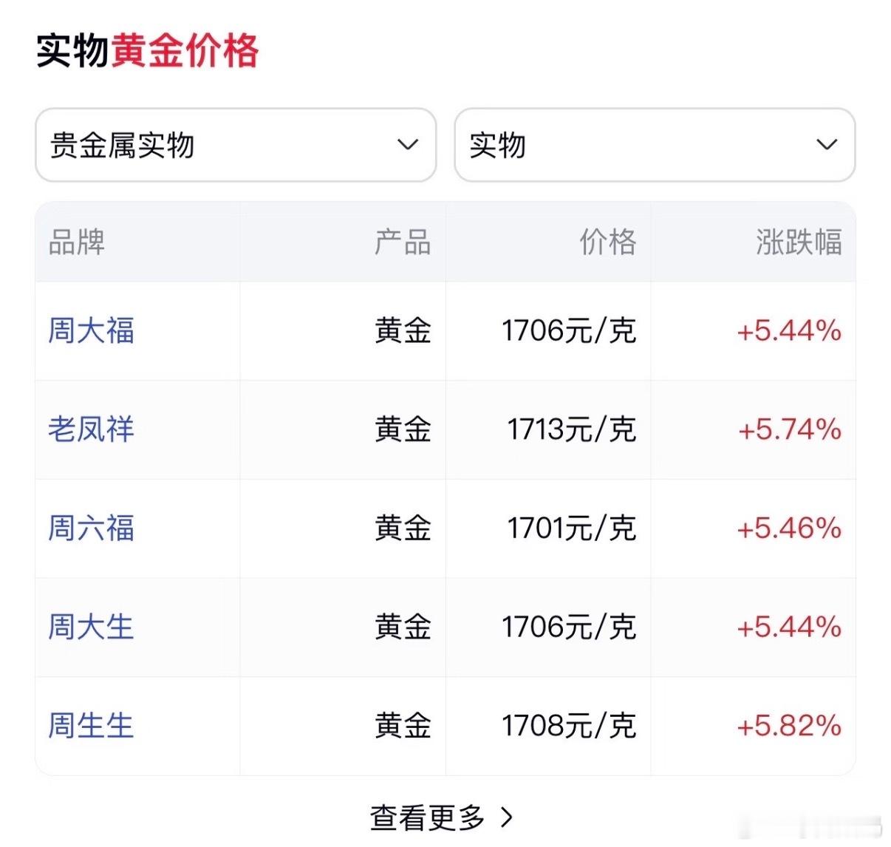The width and height of the screenshot is (891, 847).
Task: Expand the 实物 type dropdown
Action: tap(654, 145)
